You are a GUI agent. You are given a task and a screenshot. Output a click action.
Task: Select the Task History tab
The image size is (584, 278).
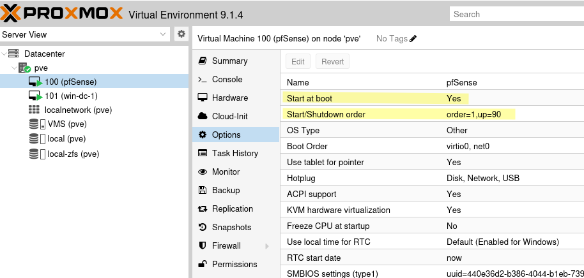[236, 154]
